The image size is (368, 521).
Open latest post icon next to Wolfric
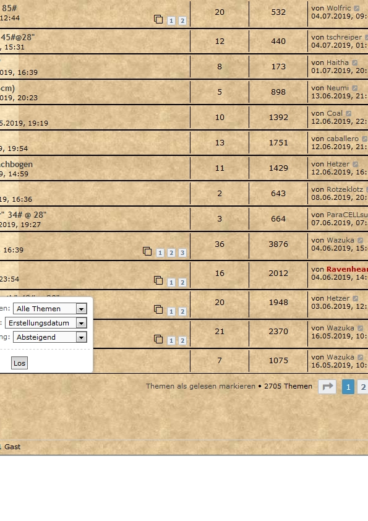pos(356,8)
